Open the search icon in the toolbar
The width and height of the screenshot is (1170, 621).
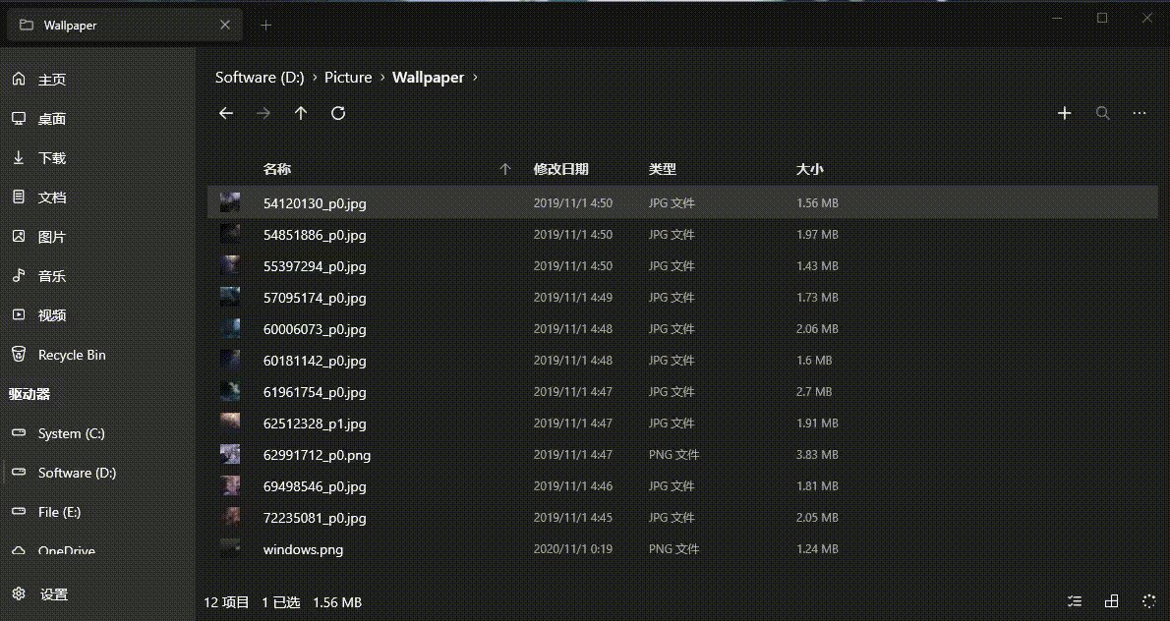coord(1102,113)
